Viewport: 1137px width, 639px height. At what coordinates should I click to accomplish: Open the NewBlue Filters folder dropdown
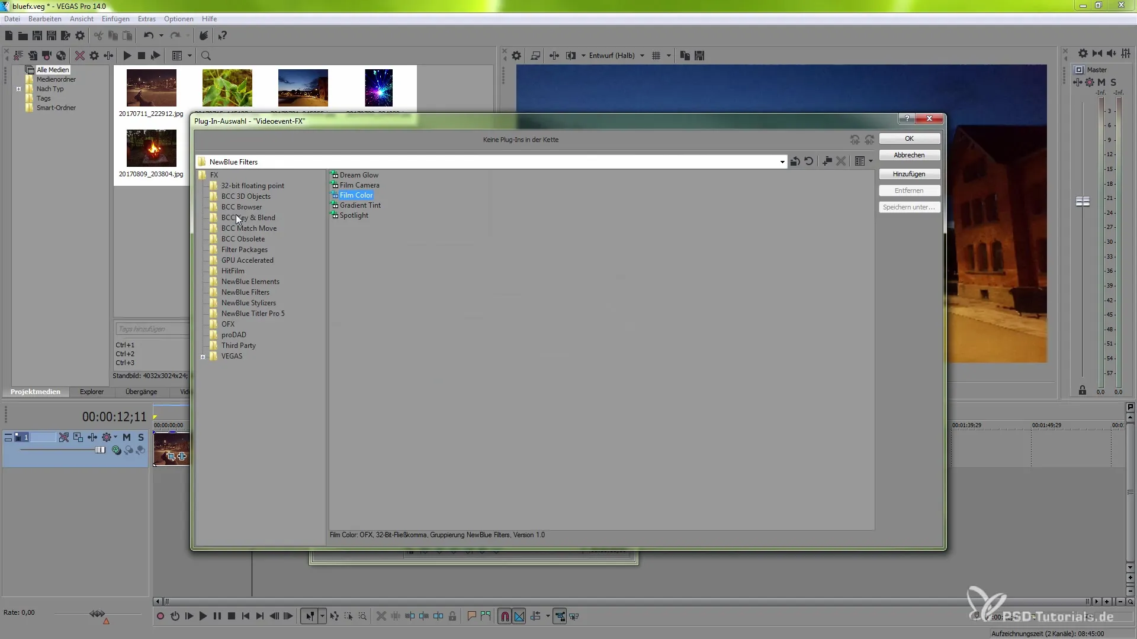click(782, 162)
